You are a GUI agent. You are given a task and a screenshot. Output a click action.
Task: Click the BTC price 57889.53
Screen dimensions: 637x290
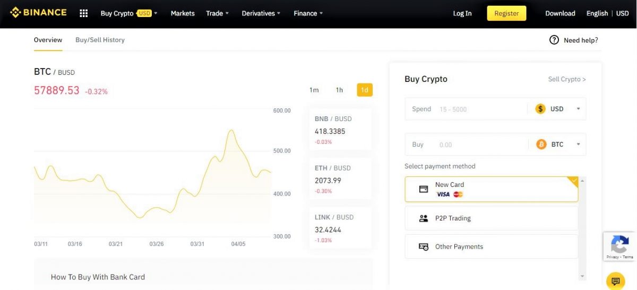(57, 90)
